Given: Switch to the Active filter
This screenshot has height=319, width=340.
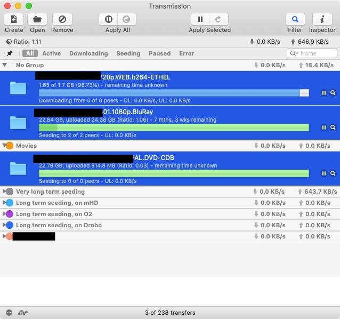Looking at the screenshot, I should (52, 53).
